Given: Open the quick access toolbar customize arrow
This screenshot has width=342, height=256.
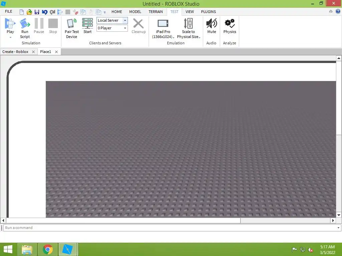Looking at the screenshot, I should tap(105, 12).
